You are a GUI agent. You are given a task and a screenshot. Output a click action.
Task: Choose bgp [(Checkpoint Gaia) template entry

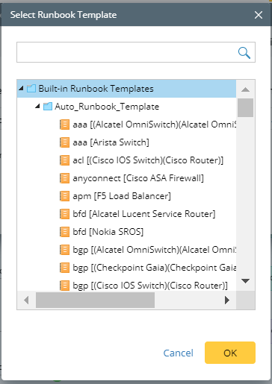154,268
